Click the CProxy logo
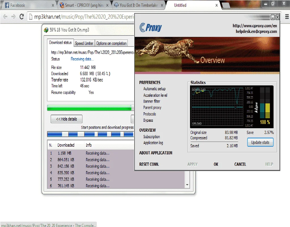 click(x=151, y=28)
